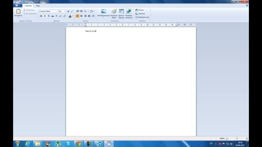The height and width of the screenshot is (147, 262).
Task: Toggle bold (Ж) formatting
Action: pos(41,16)
